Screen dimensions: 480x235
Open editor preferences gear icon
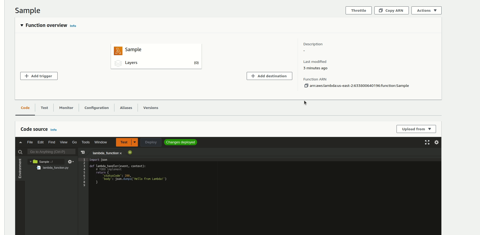437,142
